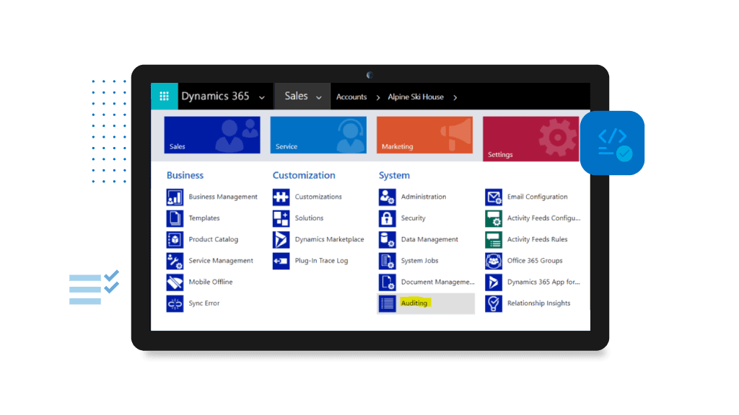Click the Product Catalog icon
Screen dimensions: 739x415
point(175,239)
